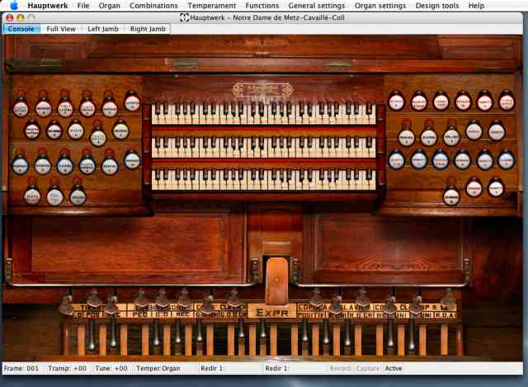Pull last stop knob in left jamb top row
The width and height of the screenshot is (528, 387).
coord(132,102)
